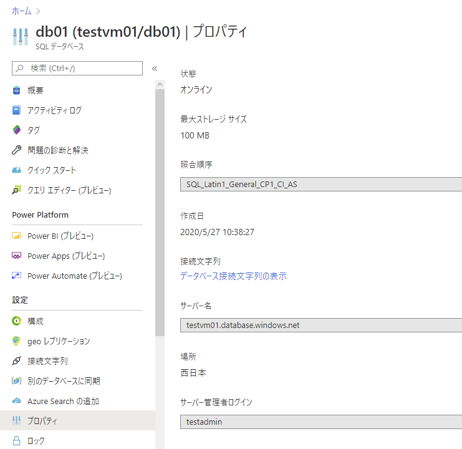
Task: Click the 2020/5/27 10:38:27 creation date
Action: (217, 232)
